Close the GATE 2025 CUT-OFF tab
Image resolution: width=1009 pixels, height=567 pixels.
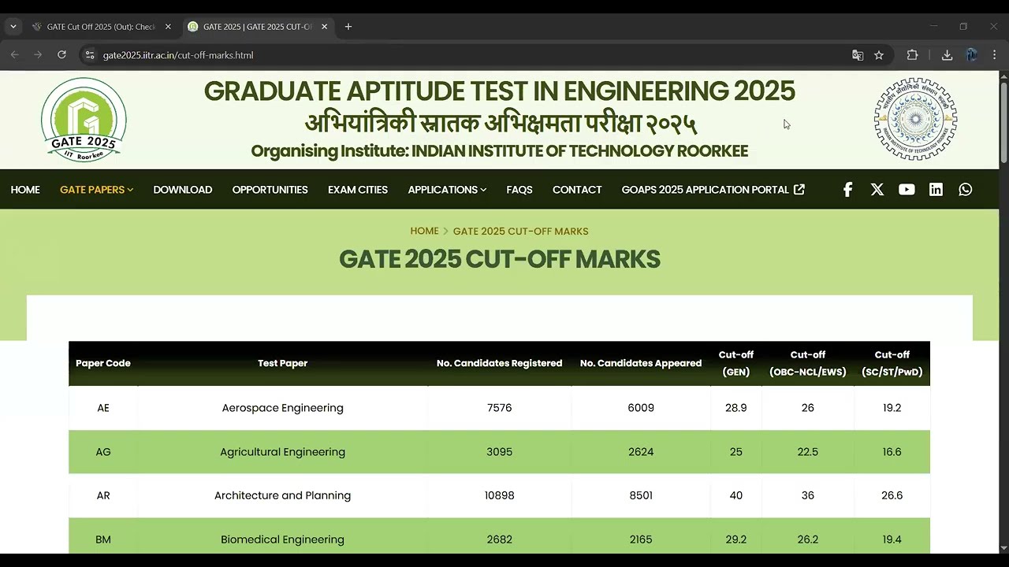click(x=324, y=27)
